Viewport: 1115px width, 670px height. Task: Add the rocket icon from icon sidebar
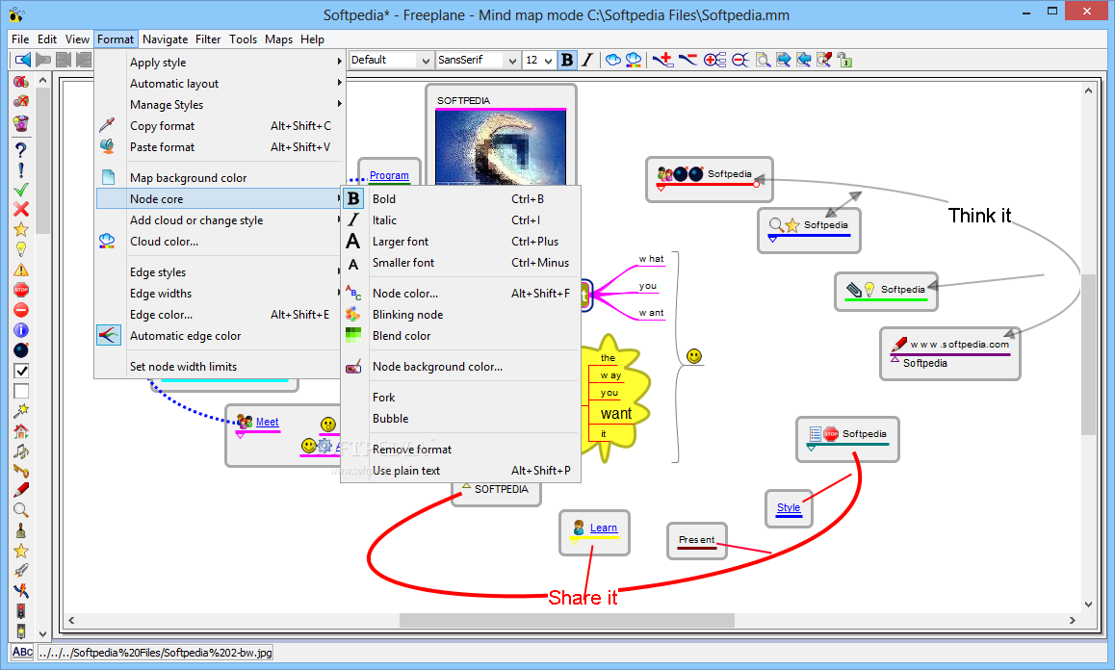(21, 571)
